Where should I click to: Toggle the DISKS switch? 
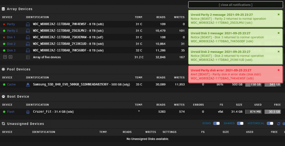216,124
